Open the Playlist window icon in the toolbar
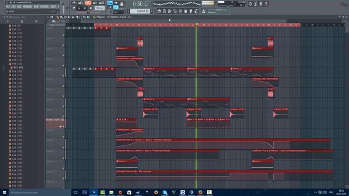The height and width of the screenshot is (196, 349). click(159, 11)
